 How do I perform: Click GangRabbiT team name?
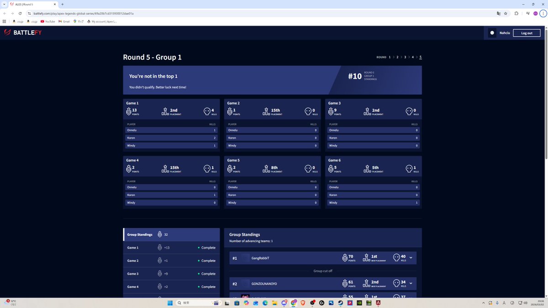click(260, 258)
